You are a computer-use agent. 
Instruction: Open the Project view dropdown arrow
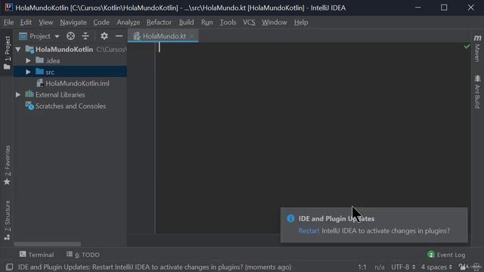57,36
